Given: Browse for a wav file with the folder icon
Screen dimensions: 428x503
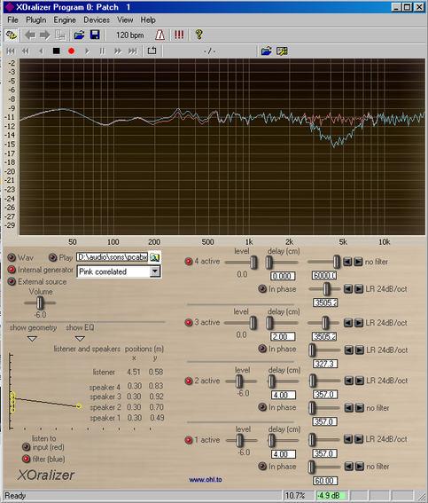Looking at the screenshot, I should click(x=155, y=257).
